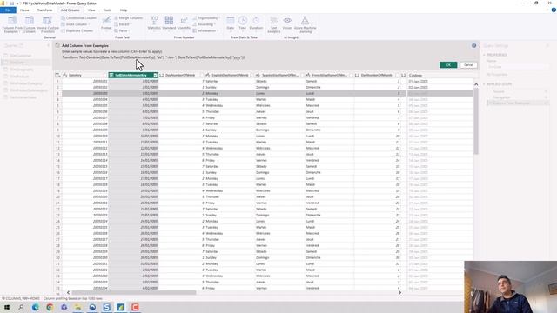Click the second example cell 02-Jan-2005
Image resolution: width=557 pixels, height=313 pixels.
pos(440,87)
